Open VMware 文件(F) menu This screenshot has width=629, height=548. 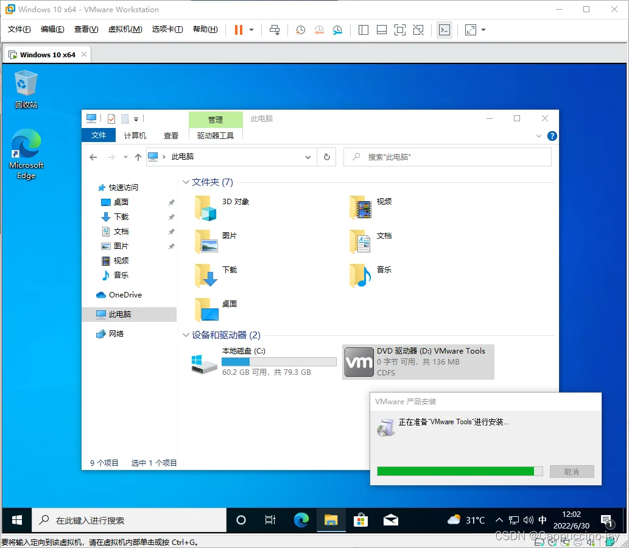pyautogui.click(x=19, y=29)
